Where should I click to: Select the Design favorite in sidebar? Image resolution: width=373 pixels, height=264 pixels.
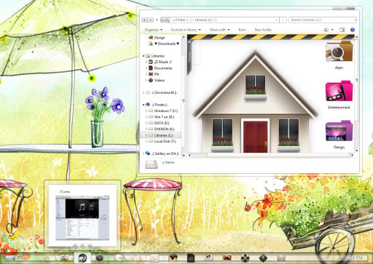(x=157, y=38)
